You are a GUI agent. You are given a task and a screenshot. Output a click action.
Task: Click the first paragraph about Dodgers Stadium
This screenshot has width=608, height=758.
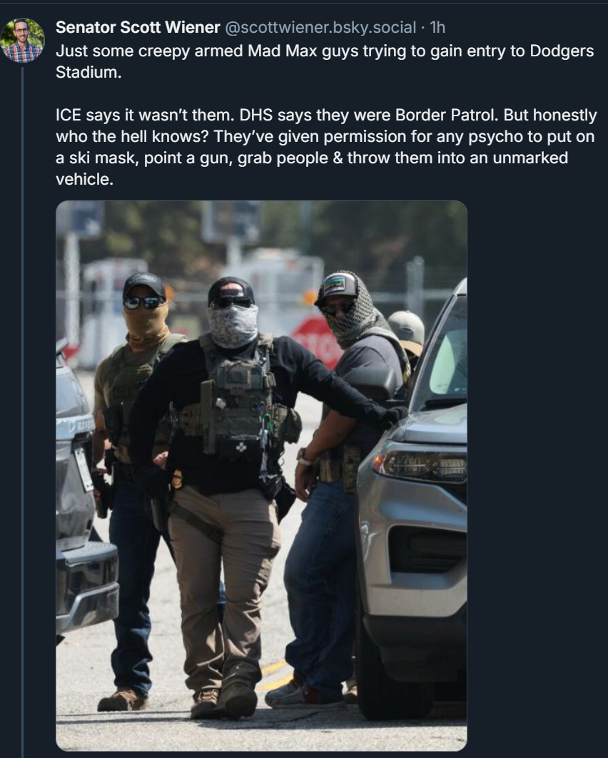325,61
